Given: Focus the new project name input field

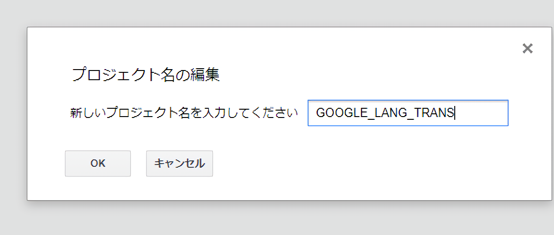Looking at the screenshot, I should coord(408,113).
